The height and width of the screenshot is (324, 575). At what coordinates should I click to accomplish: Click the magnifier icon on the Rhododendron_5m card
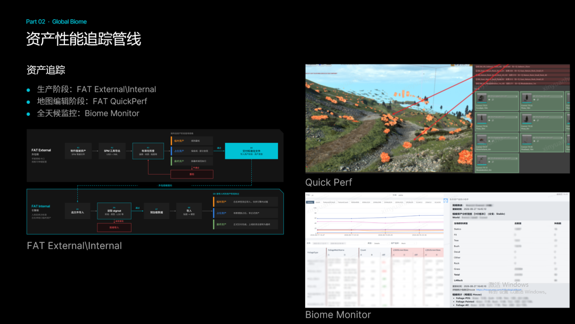point(493,162)
